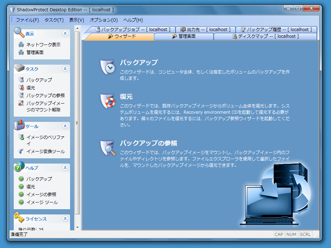Click the イメージのベリファイ icon
Image resolution: width=331 pixels, height=248 pixels.
21,137
